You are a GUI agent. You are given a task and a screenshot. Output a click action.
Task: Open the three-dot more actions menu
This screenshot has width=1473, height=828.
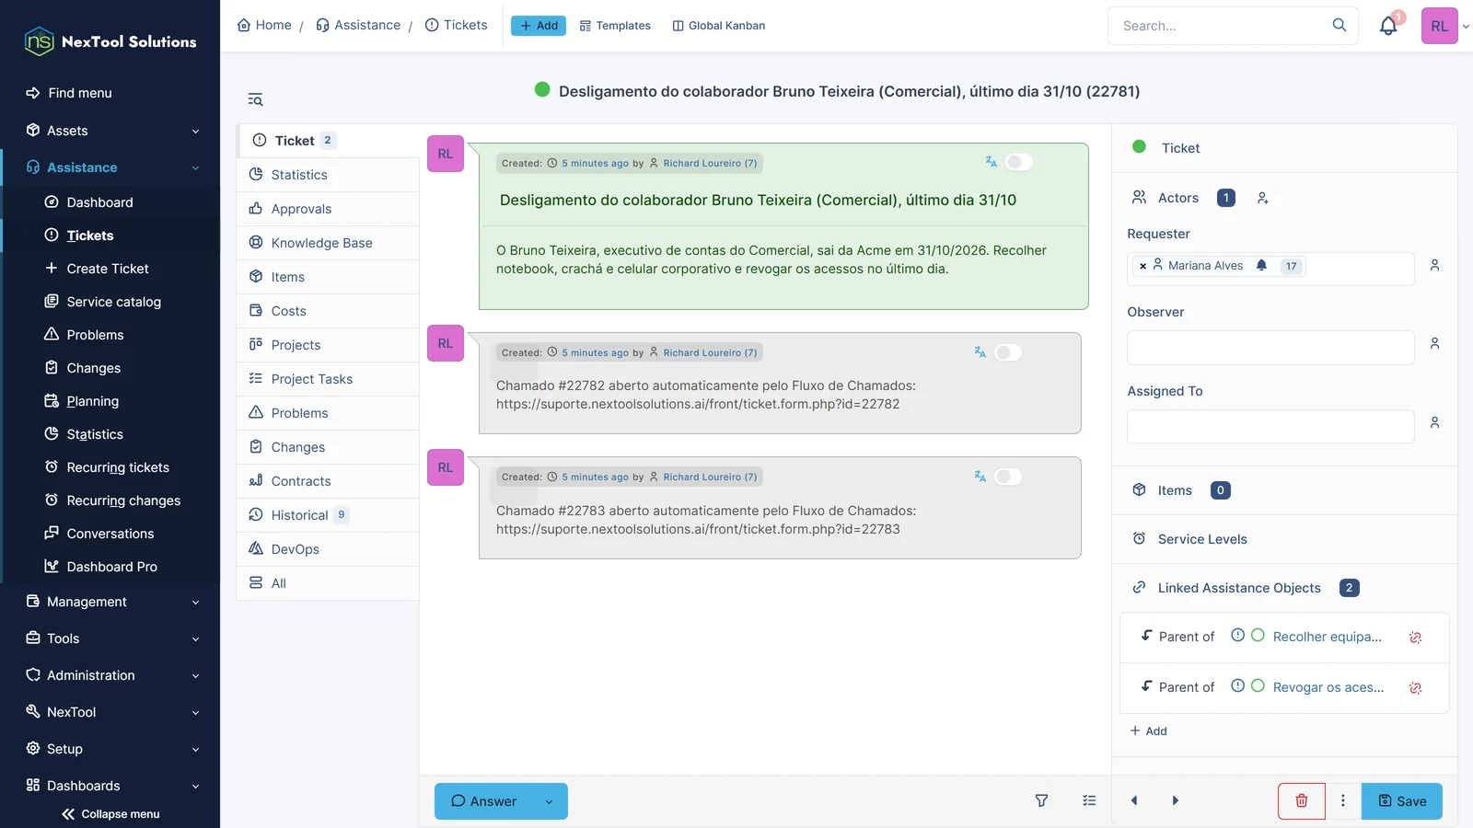[1343, 801]
